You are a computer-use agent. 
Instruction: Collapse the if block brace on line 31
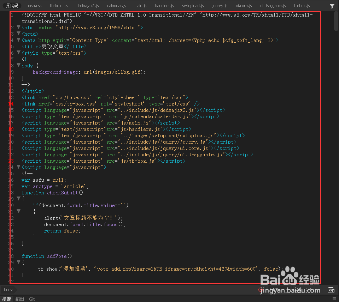(x=19, y=211)
